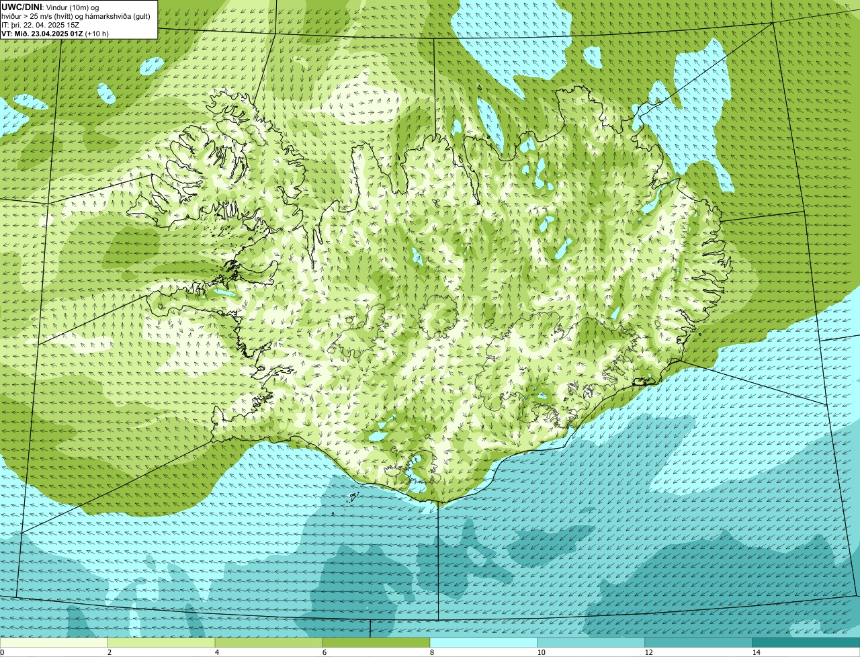This screenshot has width=860, height=657.
Task: Click the "UWC/DINI: Vindur (10m) og" title line
Action: [x=50, y=7]
